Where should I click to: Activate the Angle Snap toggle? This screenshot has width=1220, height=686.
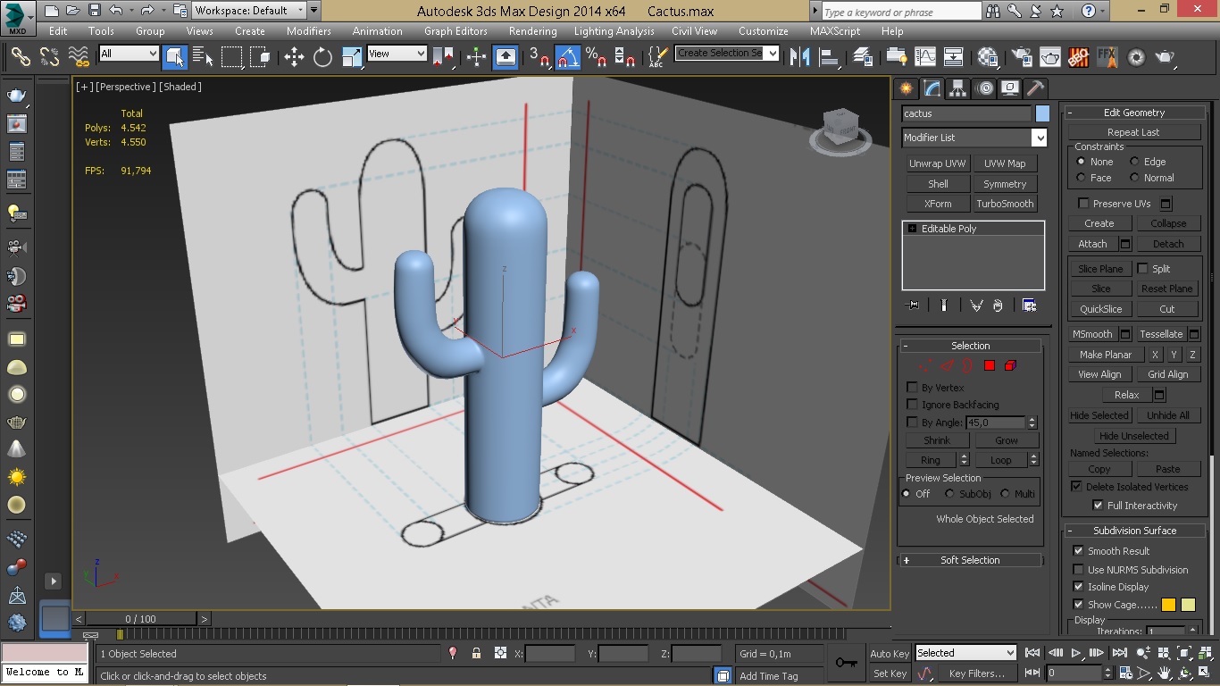568,57
